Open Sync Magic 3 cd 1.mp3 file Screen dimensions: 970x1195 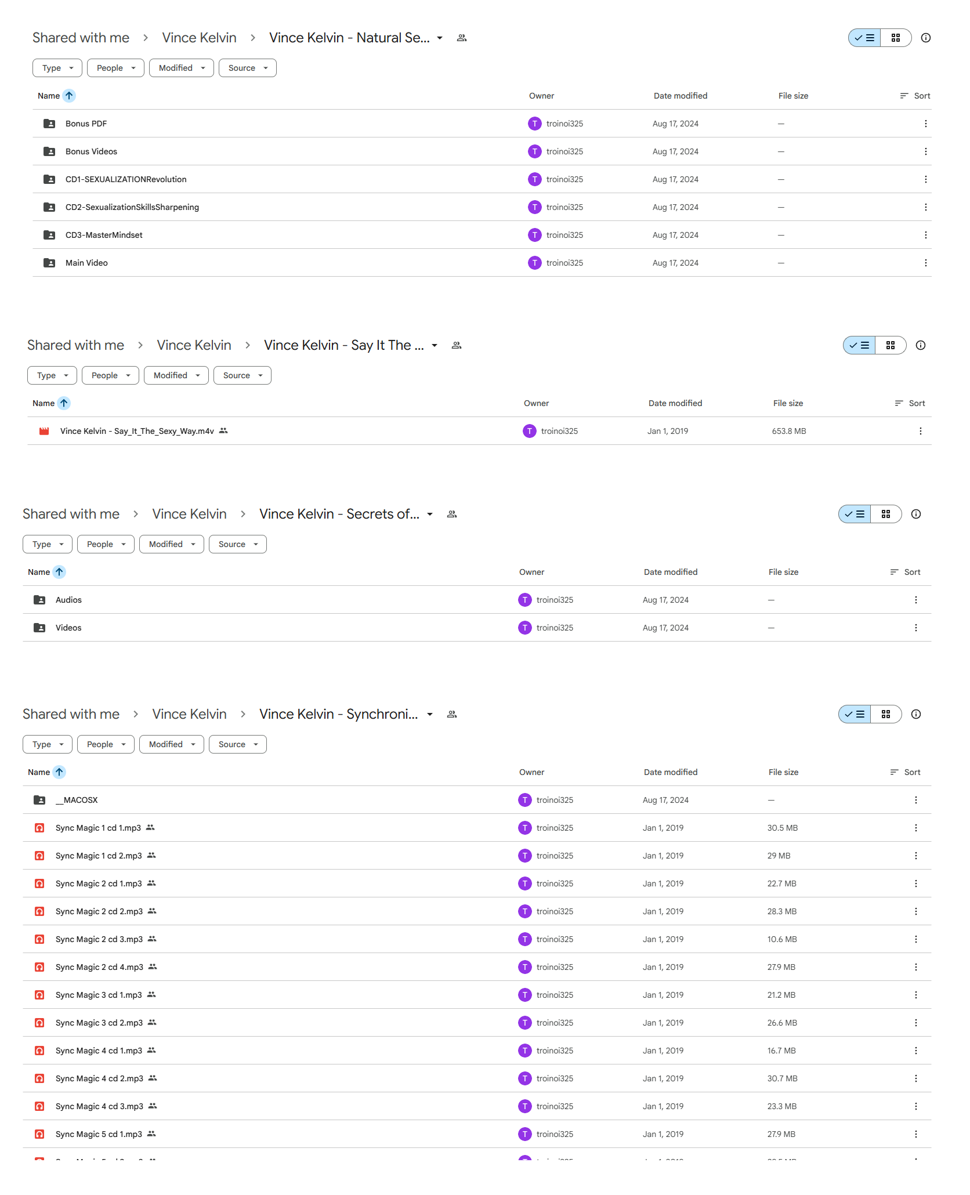click(x=477, y=995)
